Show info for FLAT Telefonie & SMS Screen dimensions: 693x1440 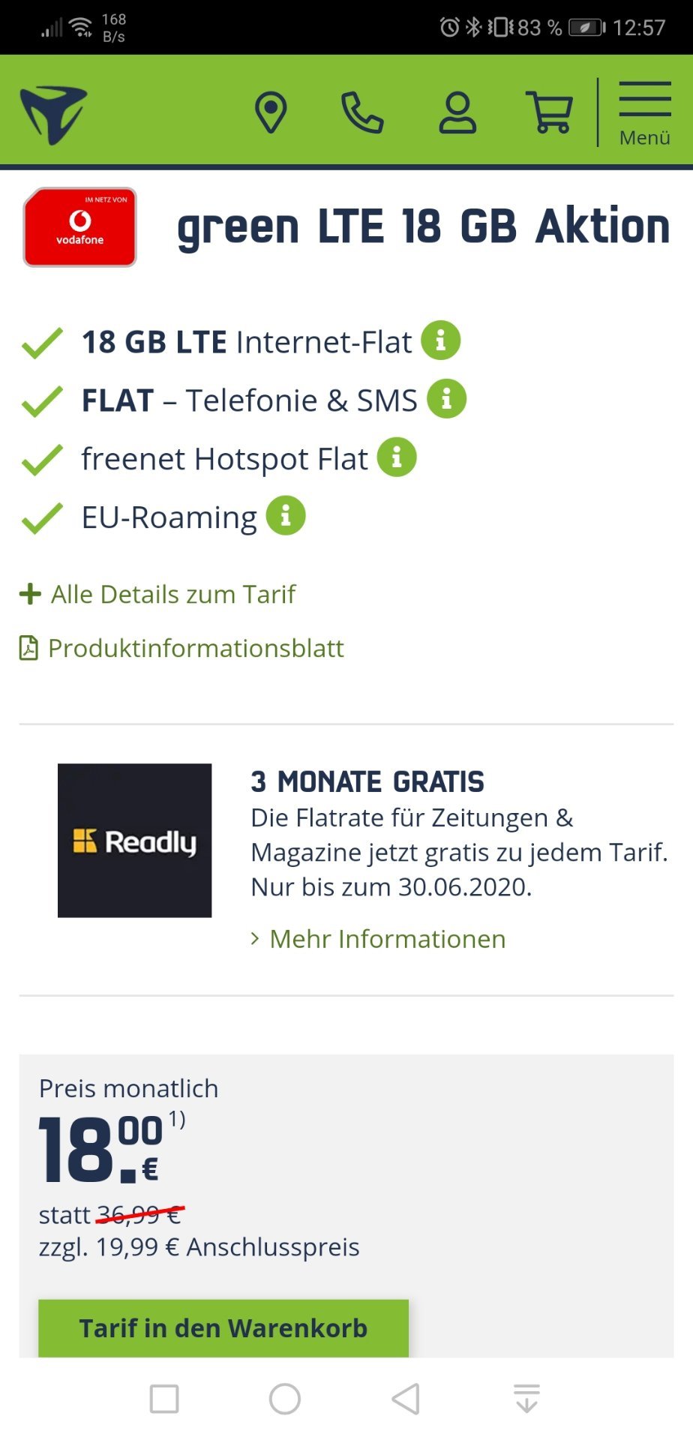pos(446,398)
